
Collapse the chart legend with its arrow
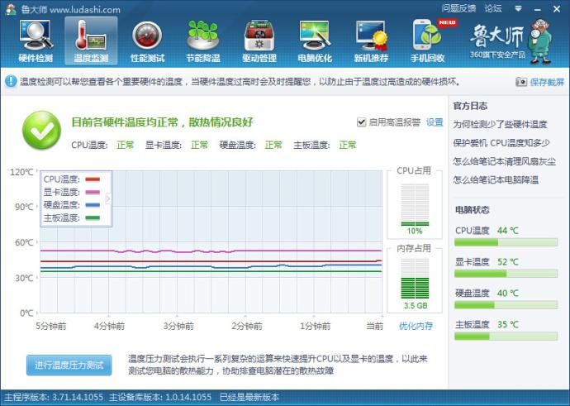point(108,198)
